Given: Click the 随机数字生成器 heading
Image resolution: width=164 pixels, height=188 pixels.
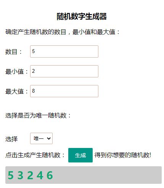Looking at the screenshot, I should tap(82, 16).
